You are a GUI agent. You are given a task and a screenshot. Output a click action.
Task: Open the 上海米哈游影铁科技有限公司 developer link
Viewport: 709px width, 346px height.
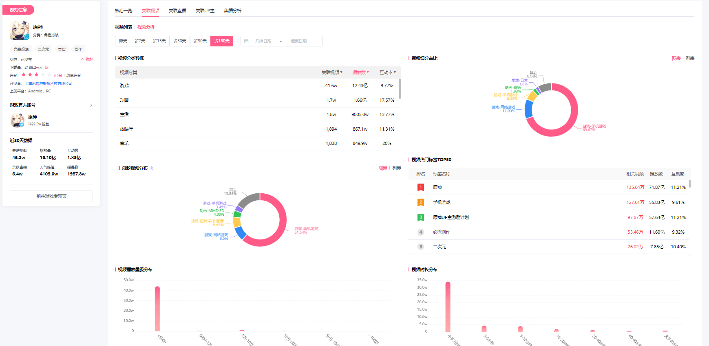coord(49,83)
